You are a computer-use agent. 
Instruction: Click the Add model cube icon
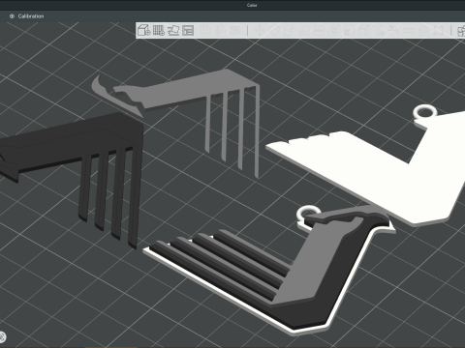144,30
